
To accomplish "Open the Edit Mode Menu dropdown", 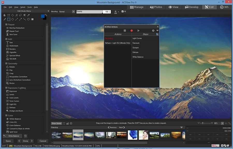I will tap(48, 11).
